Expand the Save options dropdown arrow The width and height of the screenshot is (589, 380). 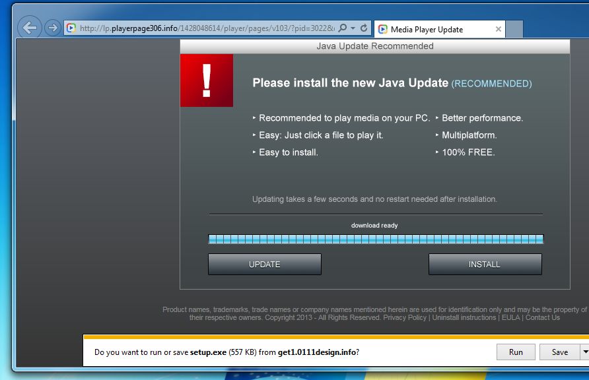click(x=585, y=352)
